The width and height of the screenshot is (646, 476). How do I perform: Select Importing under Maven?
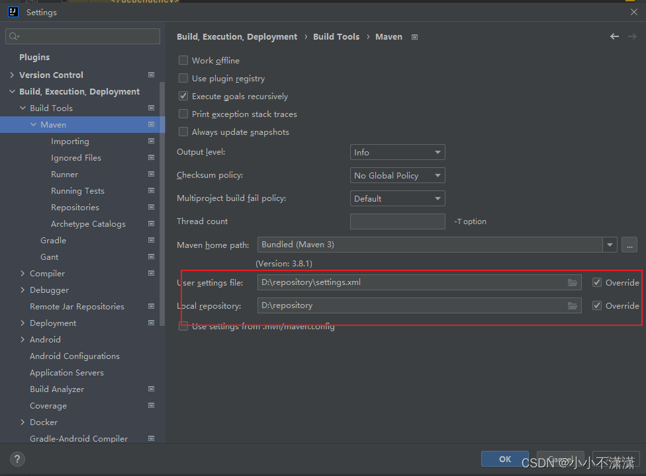(x=70, y=141)
